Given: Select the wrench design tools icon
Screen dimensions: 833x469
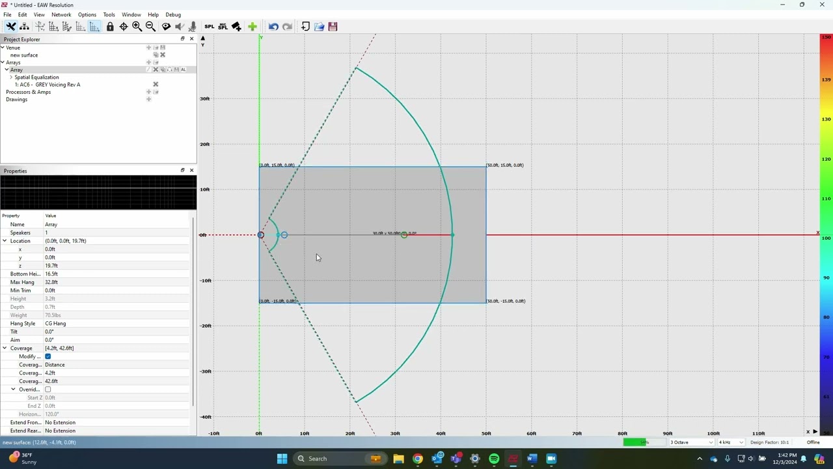Looking at the screenshot, I should pyautogui.click(x=11, y=27).
